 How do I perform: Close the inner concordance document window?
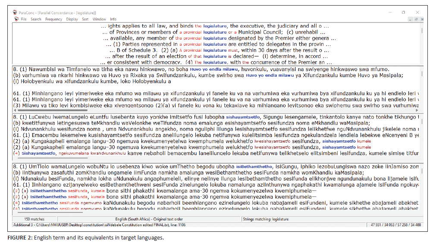click(x=422, y=19)
